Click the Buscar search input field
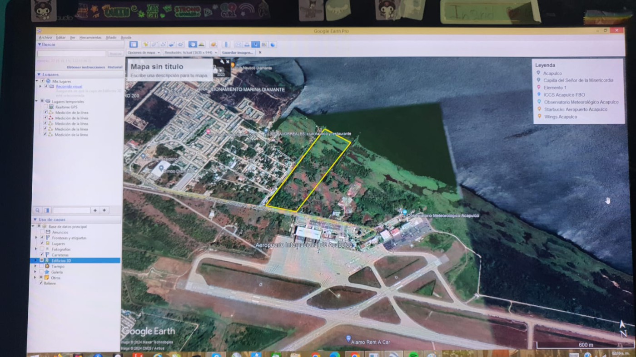 pyautogui.click(x=71, y=54)
